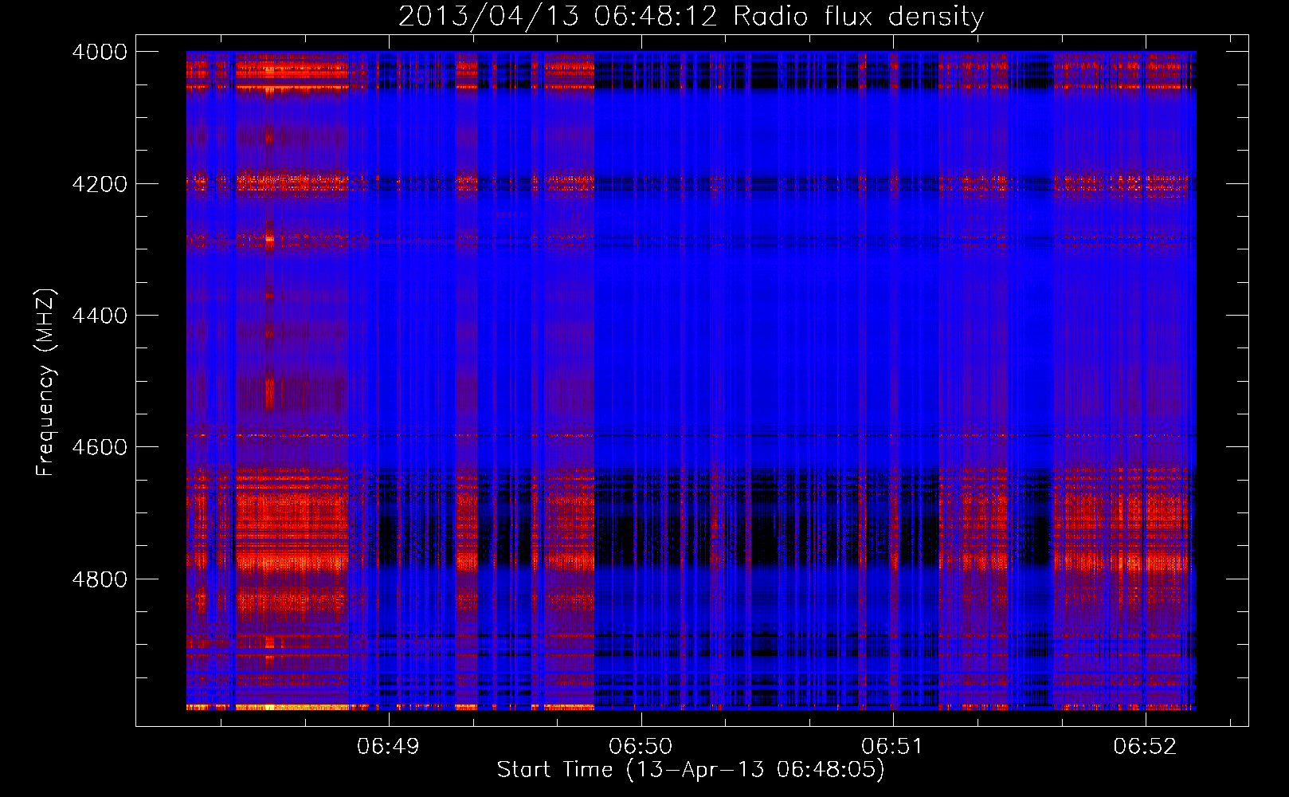Select the 4000 frequency axis label
Viewport: 1289px width, 797px height.
100,52
